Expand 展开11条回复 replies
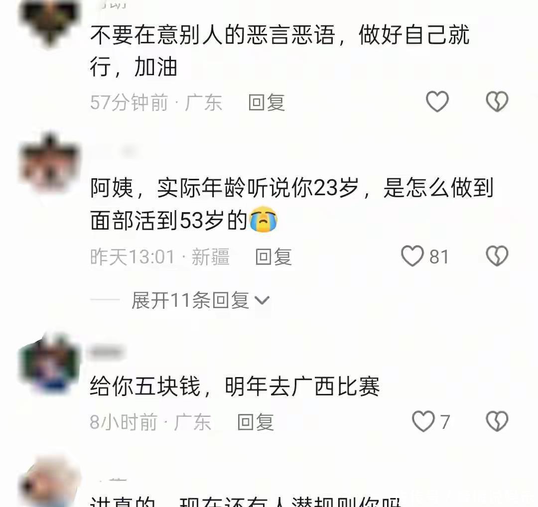This screenshot has width=538, height=507. pos(200,300)
